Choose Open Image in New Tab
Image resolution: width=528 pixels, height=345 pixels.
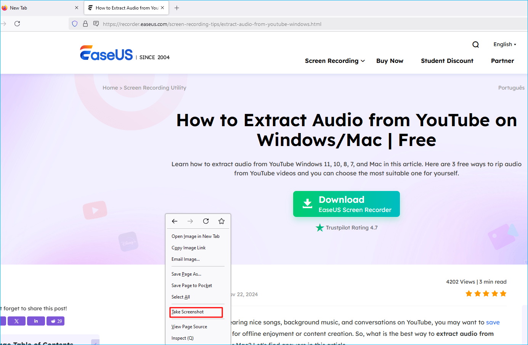pyautogui.click(x=196, y=236)
